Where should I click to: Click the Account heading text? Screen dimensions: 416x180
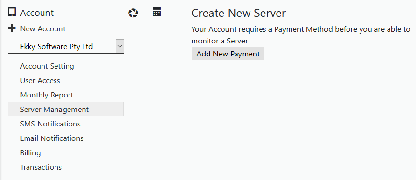pyautogui.click(x=37, y=13)
